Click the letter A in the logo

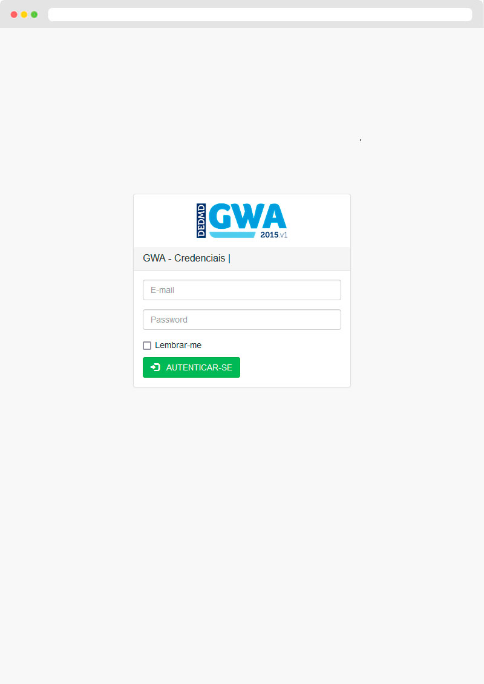click(275, 216)
